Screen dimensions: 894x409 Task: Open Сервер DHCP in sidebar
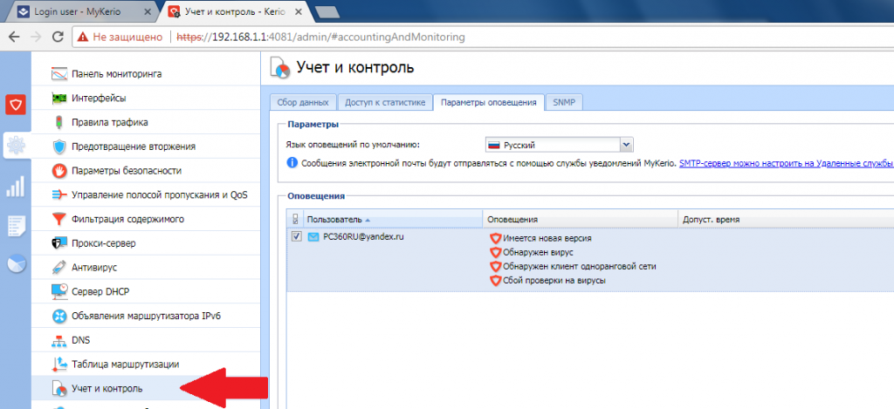coord(100,291)
